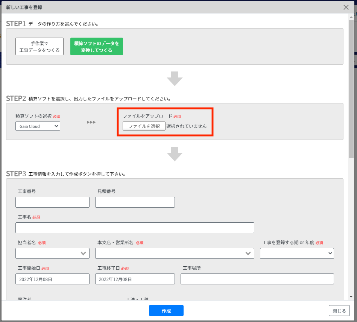The image size is (357, 322).
Task: Click the 積算ソフトの選択 label
Action: point(33,116)
